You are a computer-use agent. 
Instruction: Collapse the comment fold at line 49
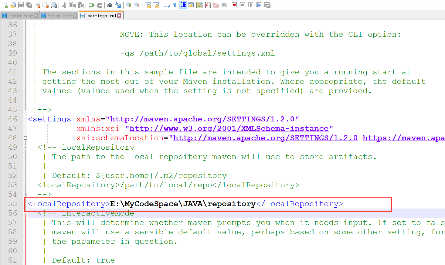pos(25,147)
